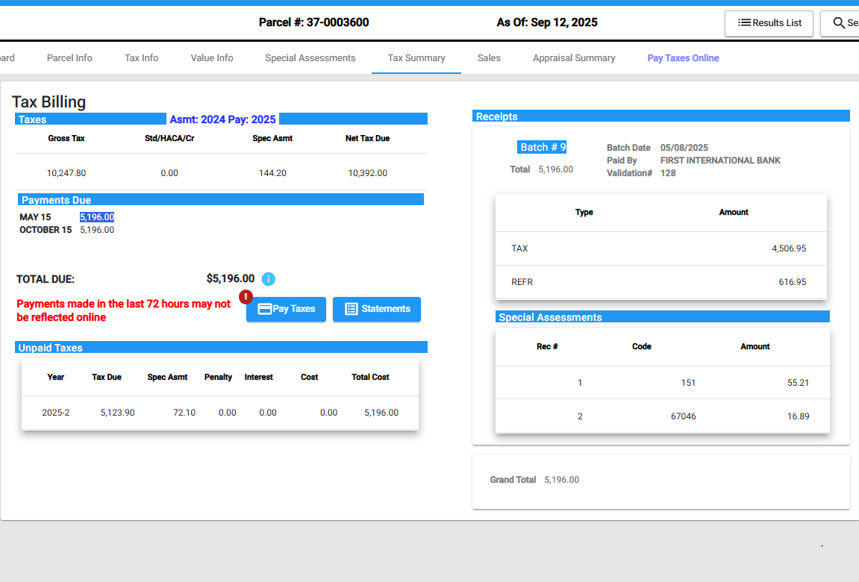Open the Tax Info tab
Viewport: 859px width, 582px height.
pos(141,58)
